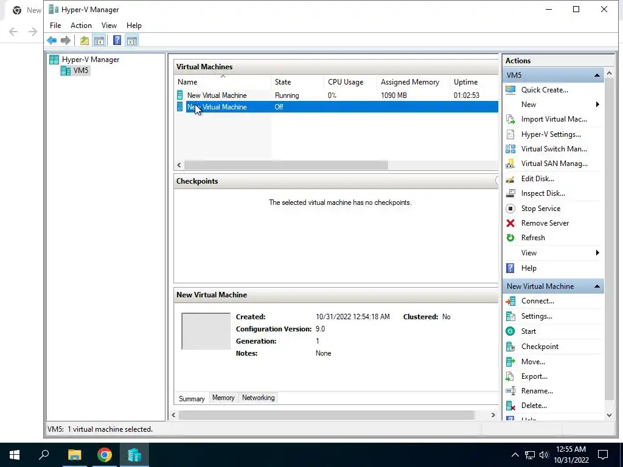Click the 01:02:53 uptime value
The image size is (623, 467).
(x=467, y=95)
